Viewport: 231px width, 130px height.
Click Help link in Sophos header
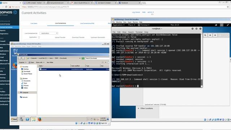click(144, 12)
